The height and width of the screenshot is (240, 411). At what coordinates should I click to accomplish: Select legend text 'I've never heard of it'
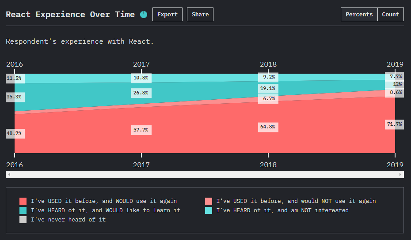[x=68, y=219]
